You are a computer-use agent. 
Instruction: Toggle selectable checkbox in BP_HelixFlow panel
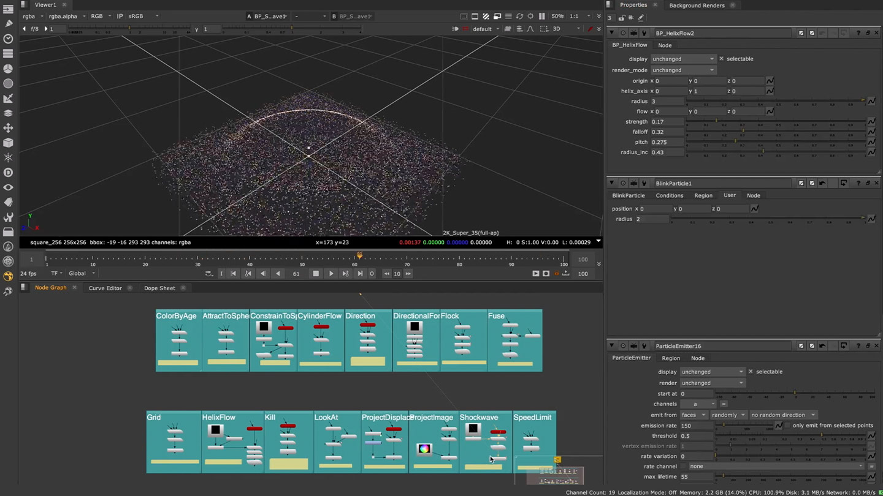click(721, 59)
